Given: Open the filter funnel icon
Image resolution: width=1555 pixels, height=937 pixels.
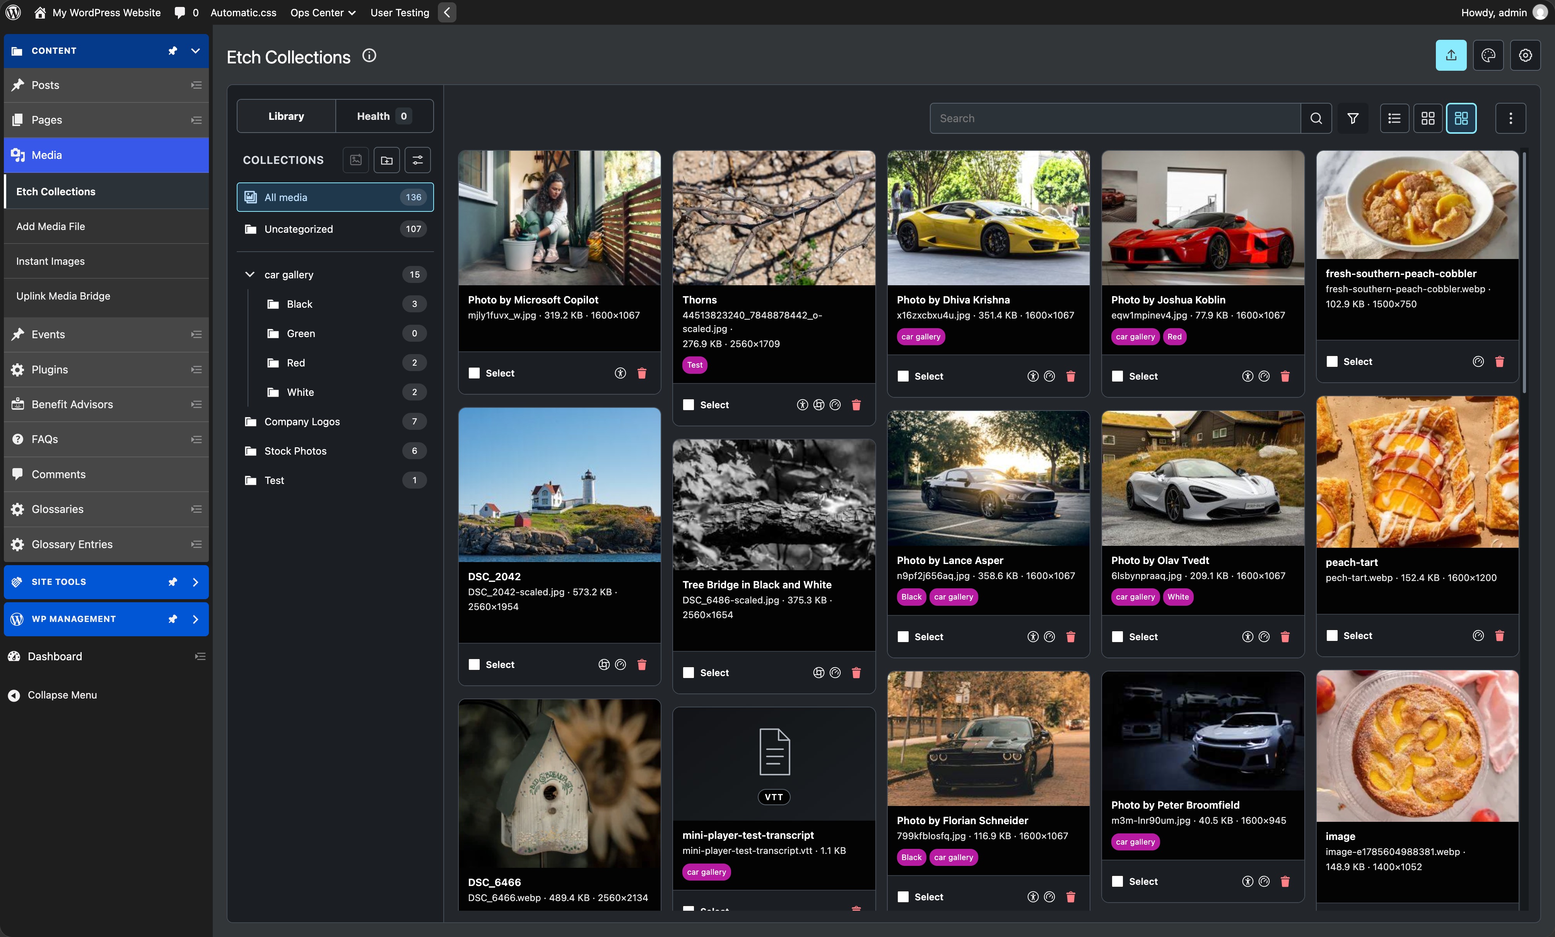Looking at the screenshot, I should [x=1352, y=118].
